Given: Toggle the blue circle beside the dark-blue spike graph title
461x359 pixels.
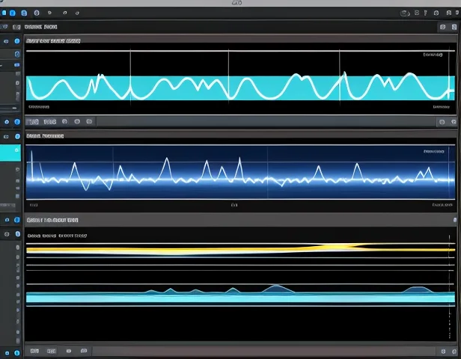Looking at the screenshot, I should click(17, 136).
